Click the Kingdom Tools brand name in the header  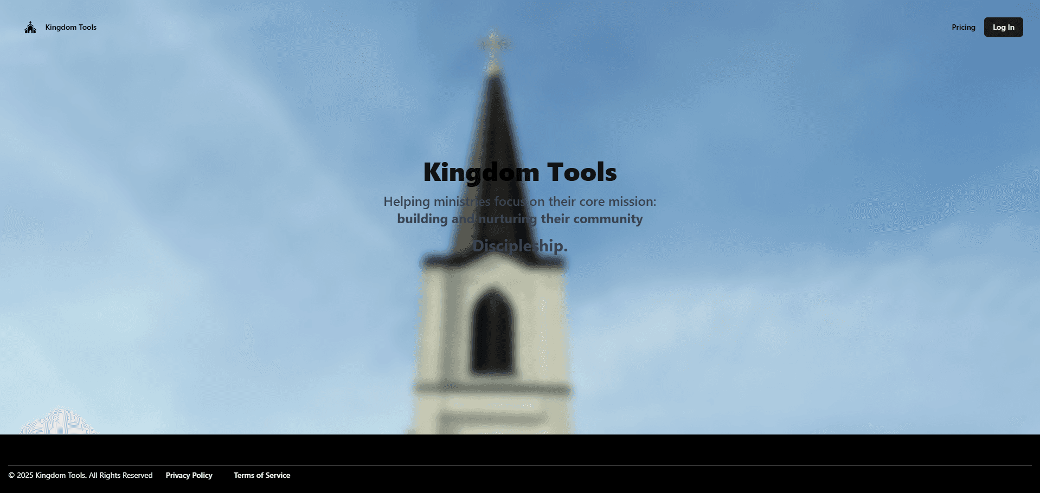(70, 27)
